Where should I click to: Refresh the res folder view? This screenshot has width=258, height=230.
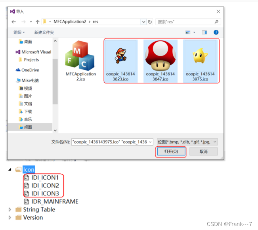[x=150, y=22]
